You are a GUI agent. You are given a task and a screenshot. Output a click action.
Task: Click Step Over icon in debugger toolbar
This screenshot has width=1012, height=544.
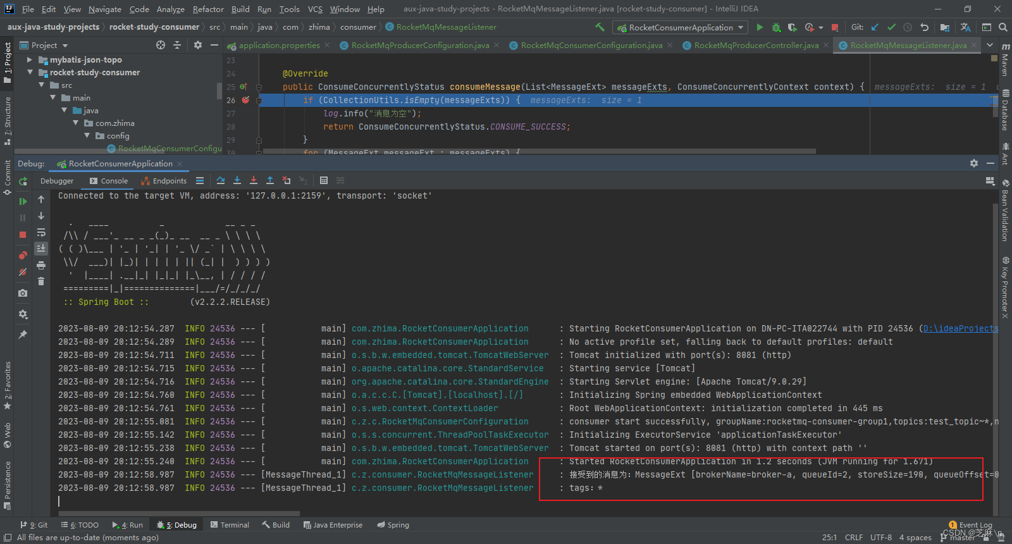pyautogui.click(x=220, y=180)
